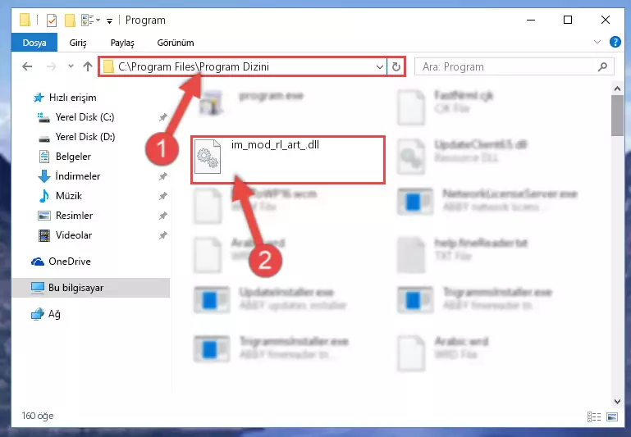Switch to large icons view layout

pos(611,417)
